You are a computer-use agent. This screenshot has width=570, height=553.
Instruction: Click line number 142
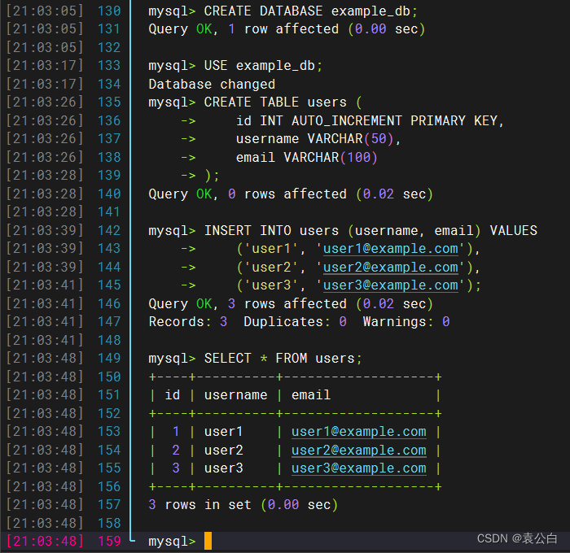(109, 231)
